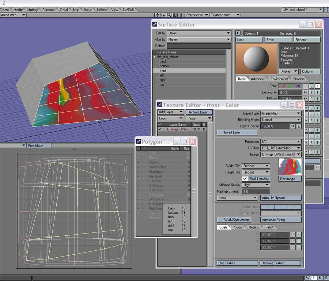Click Remove Texture button
Viewport: 329px width, 281px height.
(280, 263)
